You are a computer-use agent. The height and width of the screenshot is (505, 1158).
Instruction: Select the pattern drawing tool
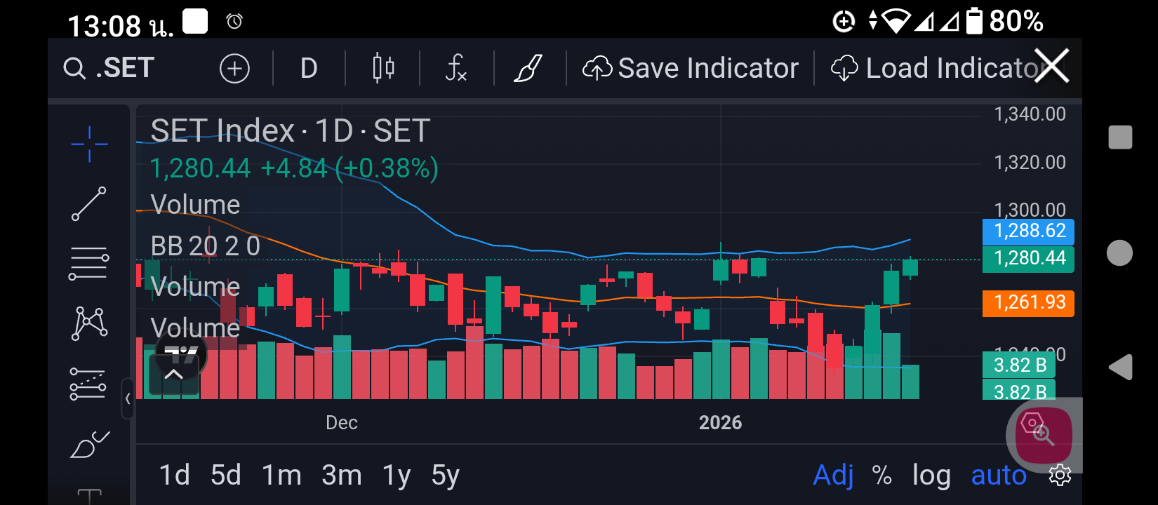(x=89, y=323)
